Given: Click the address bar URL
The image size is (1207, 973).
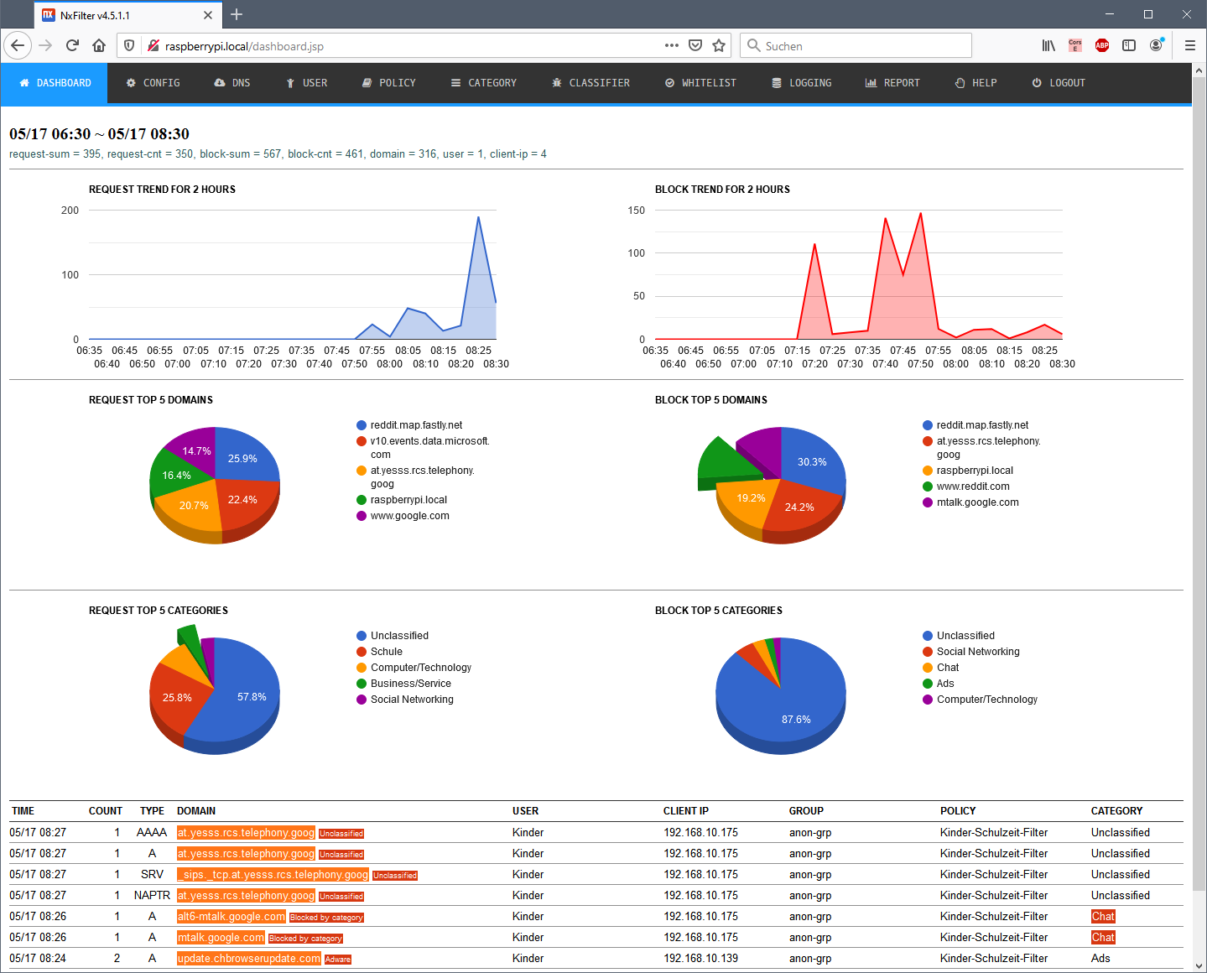Looking at the screenshot, I should coord(244,46).
